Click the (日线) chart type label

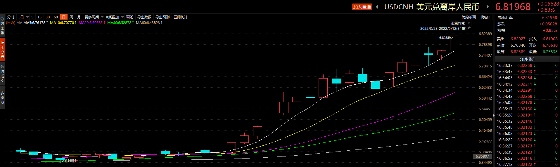(11, 23)
